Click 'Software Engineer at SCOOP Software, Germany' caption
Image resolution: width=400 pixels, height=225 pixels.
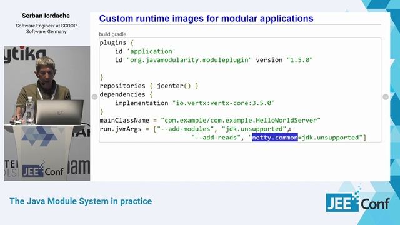tap(46, 29)
